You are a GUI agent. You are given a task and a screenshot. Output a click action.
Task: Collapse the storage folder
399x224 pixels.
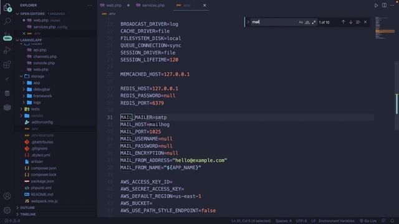click(x=21, y=76)
